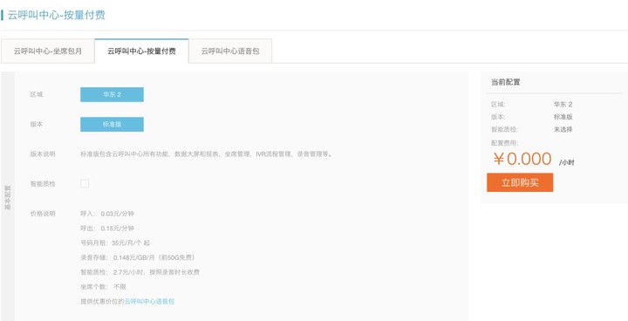The height and width of the screenshot is (321, 628).
Task: Click the 未选择 value in current configuration
Action: (x=563, y=129)
